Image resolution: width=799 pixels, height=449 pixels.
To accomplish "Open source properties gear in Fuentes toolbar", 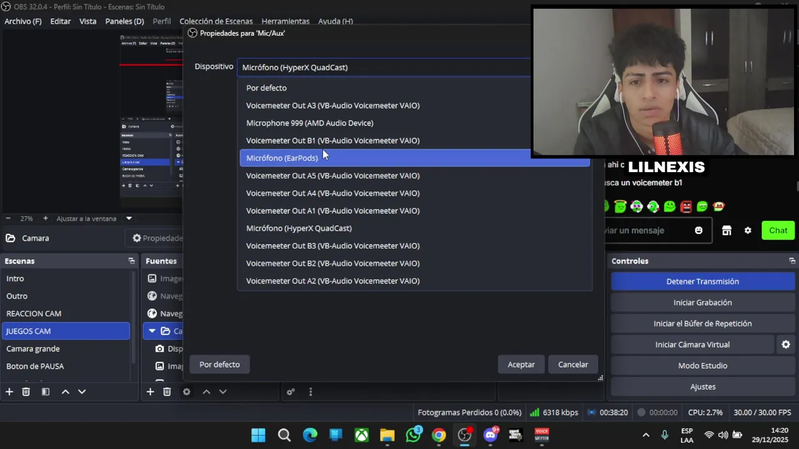I will (187, 392).
